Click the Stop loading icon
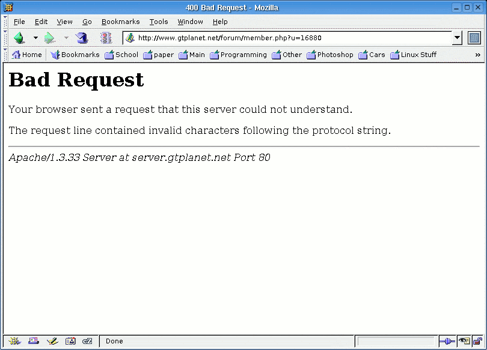Image resolution: width=487 pixels, height=350 pixels. tap(106, 38)
